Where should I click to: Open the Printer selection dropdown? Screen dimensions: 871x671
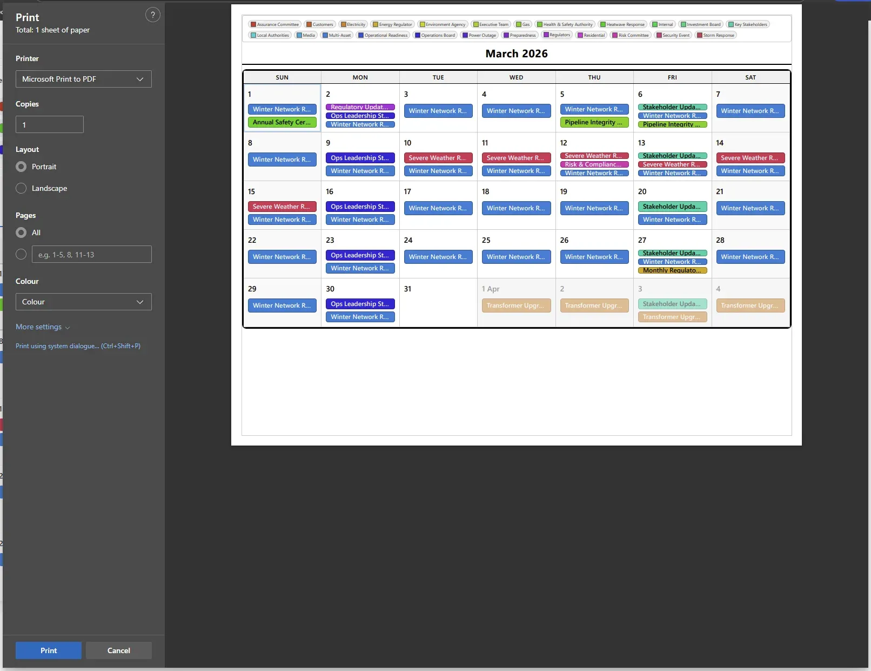pyautogui.click(x=83, y=79)
